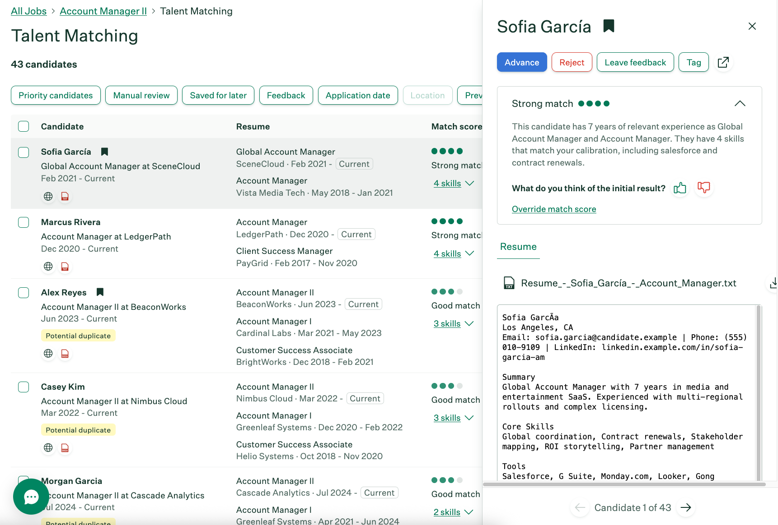Open candidate profile in new window icon
Viewport: 778px width, 525px height.
(x=723, y=62)
